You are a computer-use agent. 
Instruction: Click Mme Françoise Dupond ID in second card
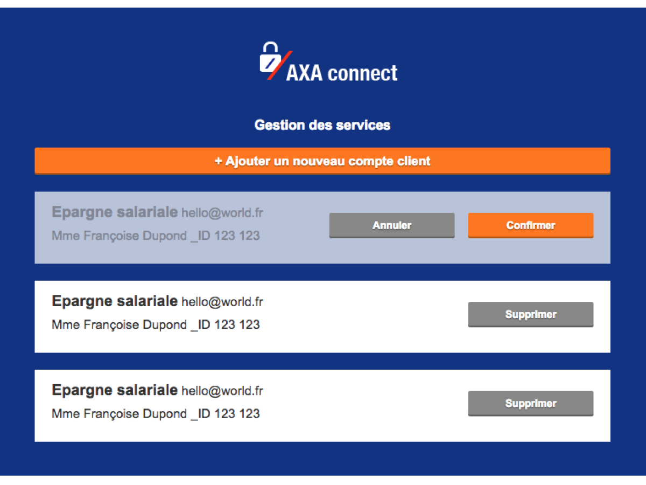click(x=156, y=325)
